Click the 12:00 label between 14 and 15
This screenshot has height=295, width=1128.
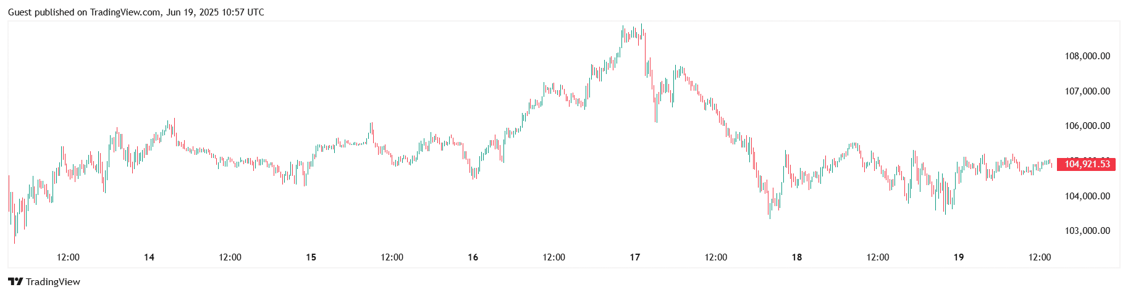pyautogui.click(x=230, y=257)
